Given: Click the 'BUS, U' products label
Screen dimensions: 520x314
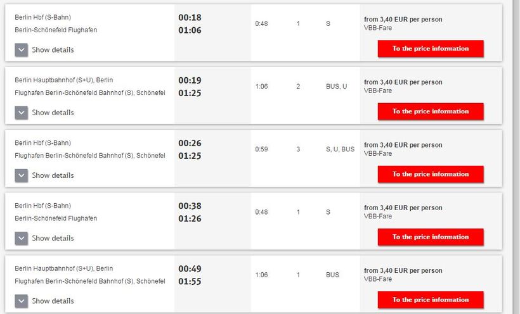Looking at the screenshot, I should click(x=336, y=87).
